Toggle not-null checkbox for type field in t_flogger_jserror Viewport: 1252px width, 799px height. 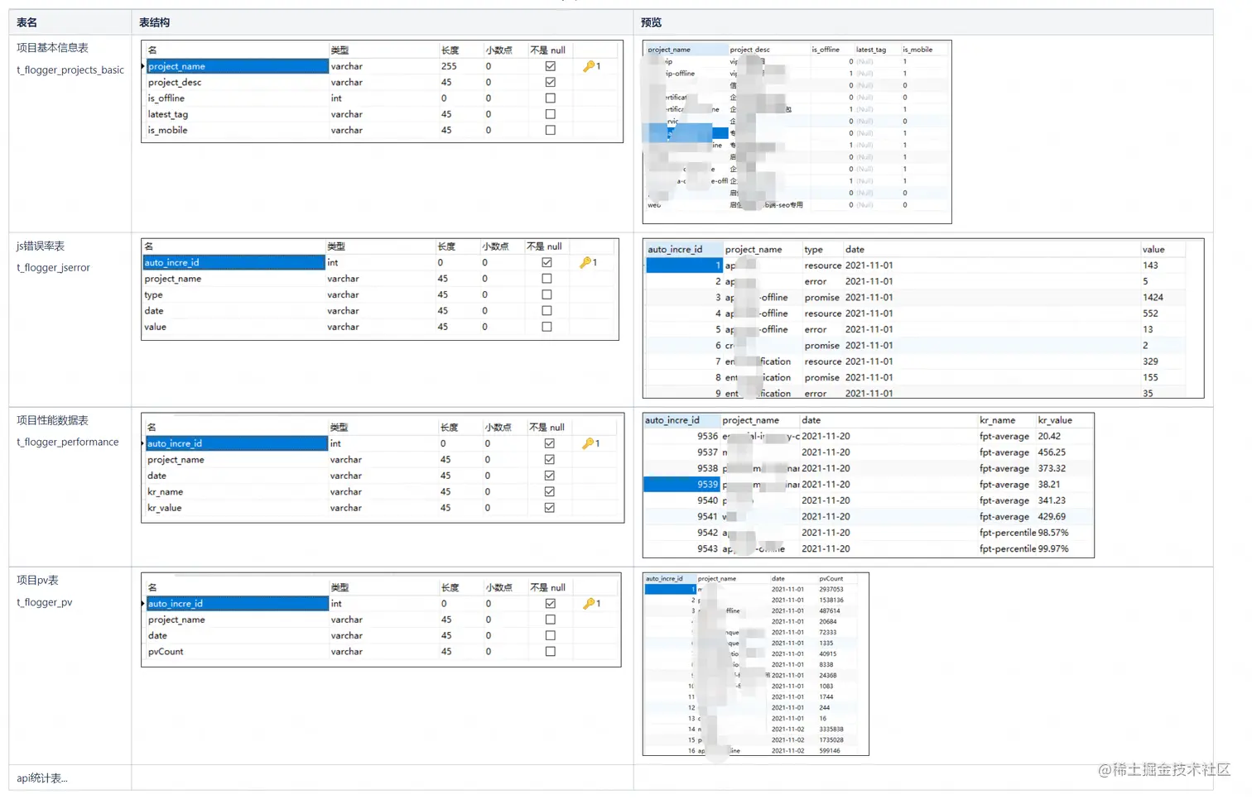tap(547, 294)
